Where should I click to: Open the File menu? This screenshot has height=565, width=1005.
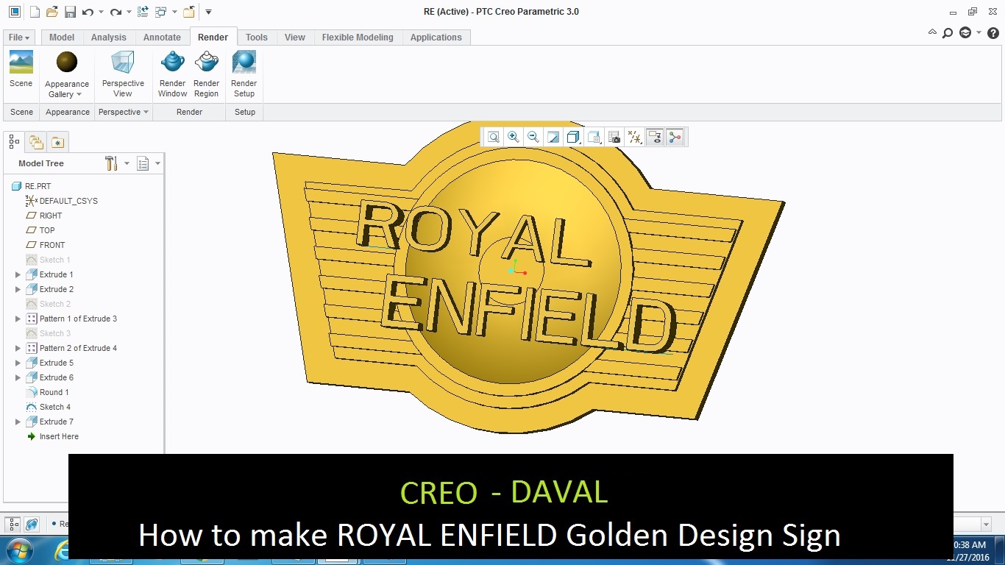[x=19, y=38]
